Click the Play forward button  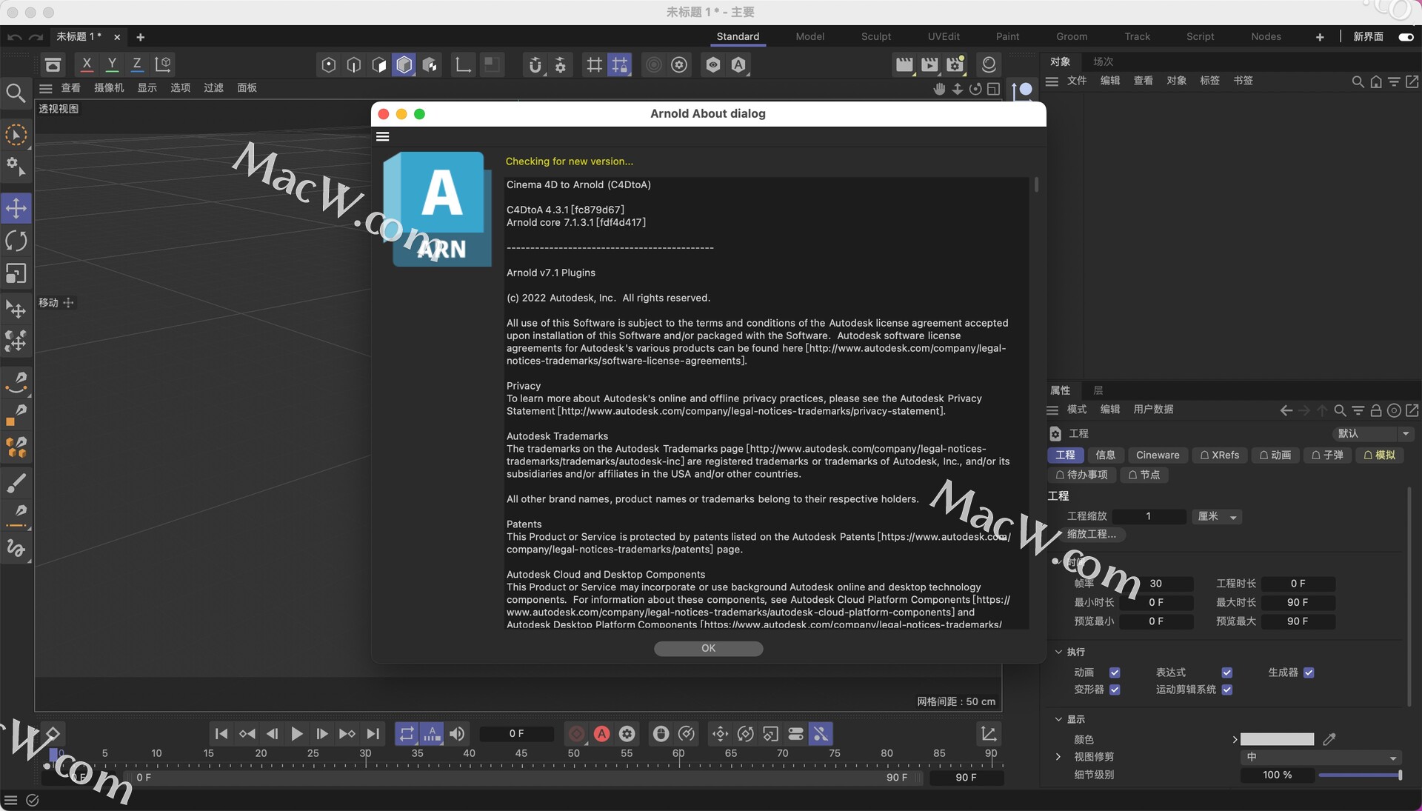(296, 734)
